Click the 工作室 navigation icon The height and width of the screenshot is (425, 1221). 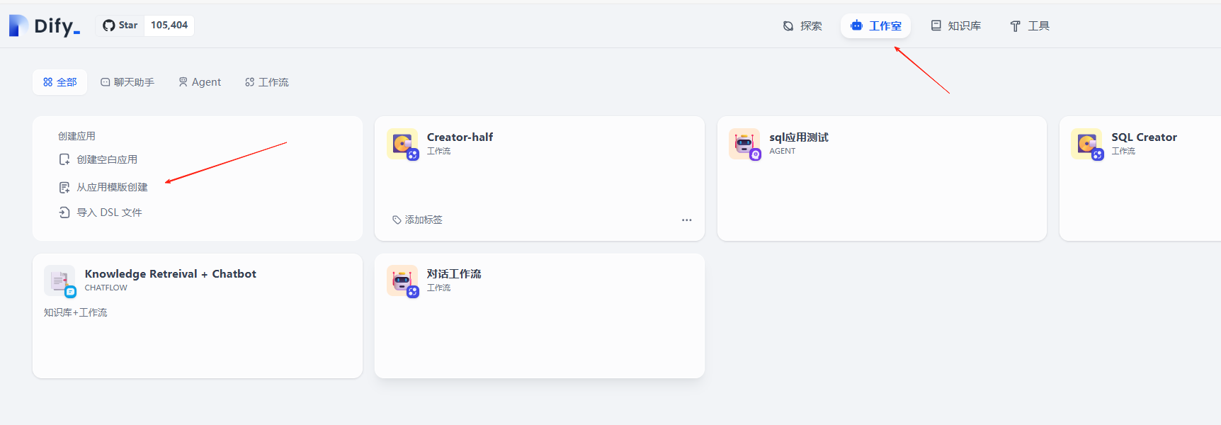(858, 25)
